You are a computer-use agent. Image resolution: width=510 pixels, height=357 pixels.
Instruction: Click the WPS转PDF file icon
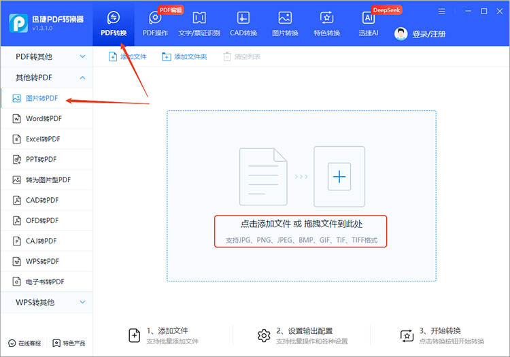tap(16, 261)
